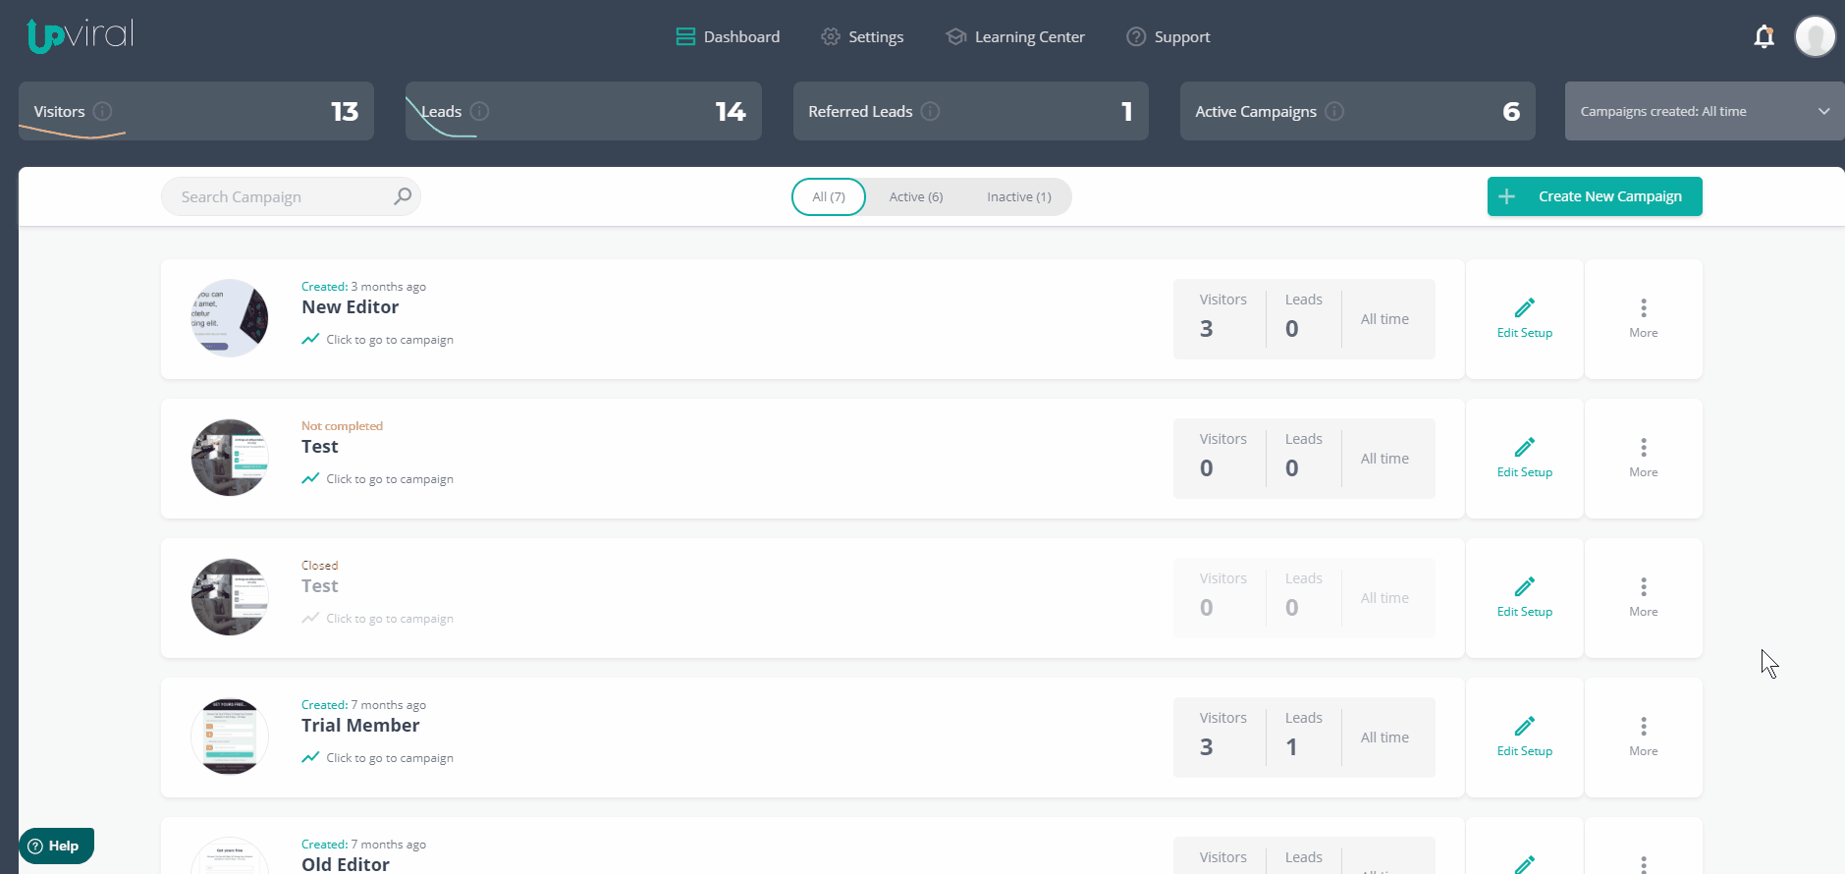Screen dimensions: 1845x874
Task: Switch to Active (6) filter tab
Action: (916, 196)
